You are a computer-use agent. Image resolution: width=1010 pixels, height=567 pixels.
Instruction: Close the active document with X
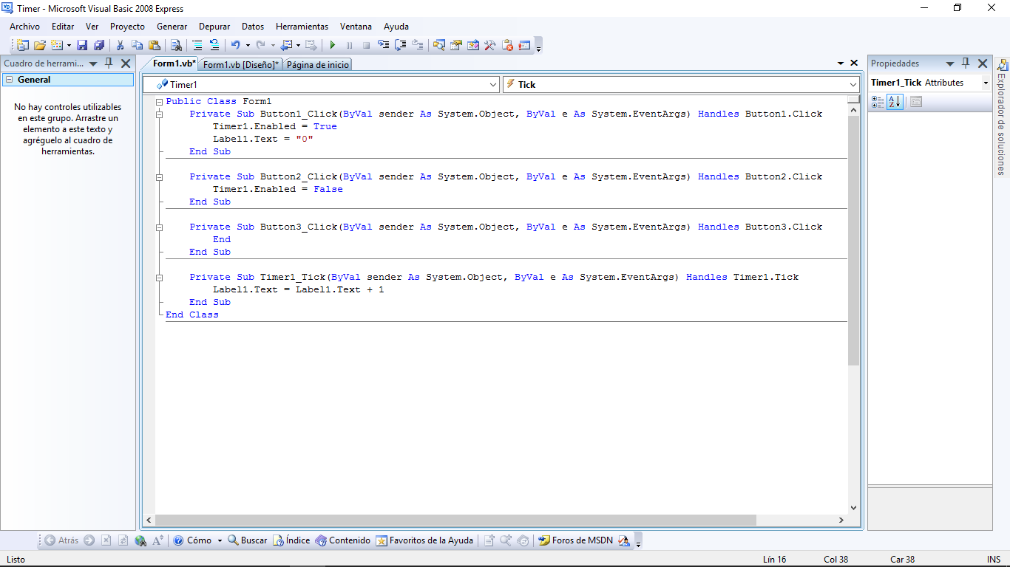[x=854, y=63]
